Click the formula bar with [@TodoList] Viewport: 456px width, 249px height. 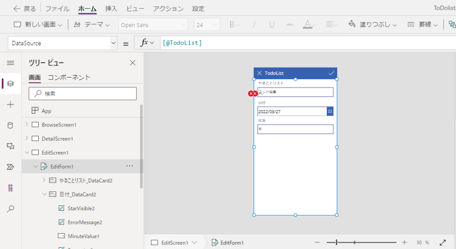point(308,43)
